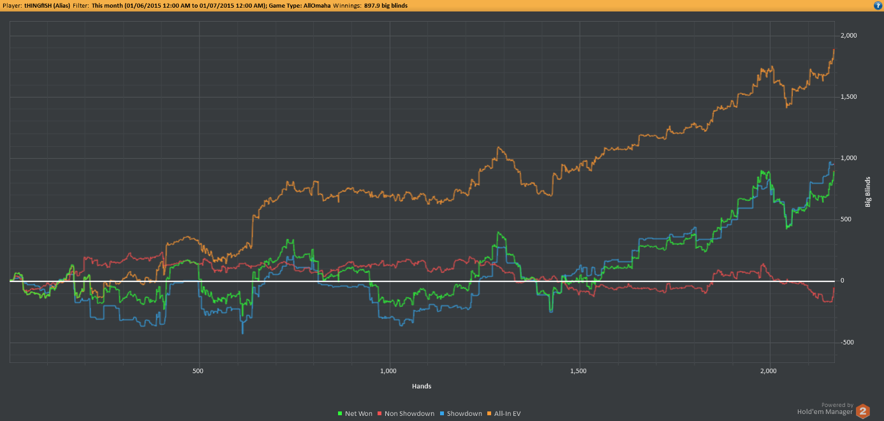Screen dimensions: 884x421
Task: Click the 2,000 hands x-axis label
Action: coord(769,371)
